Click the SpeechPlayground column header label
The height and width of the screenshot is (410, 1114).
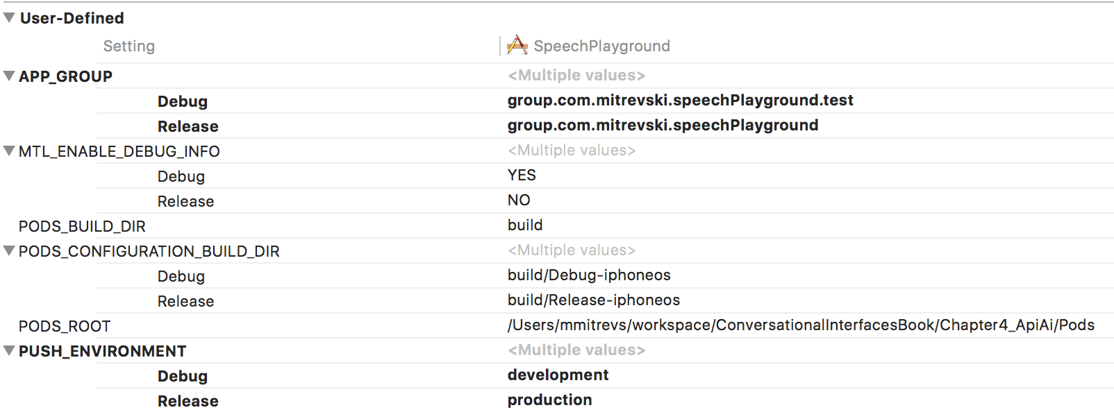tap(601, 46)
